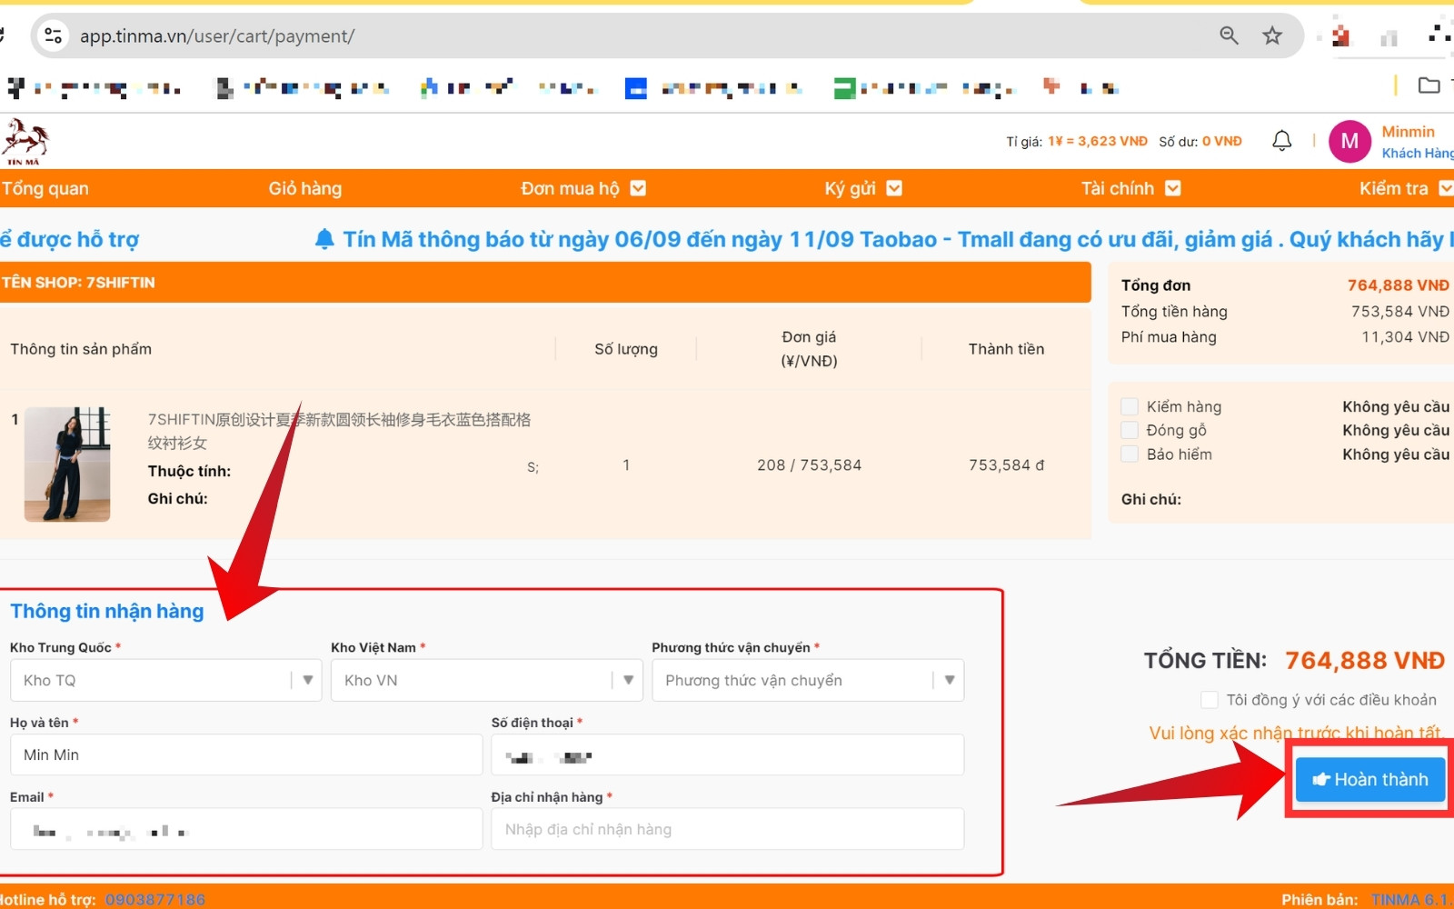This screenshot has height=909, width=1454.
Task: Open the Kiểm tra menu
Action: click(1393, 188)
